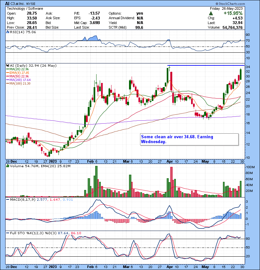Click the blue resistance line near 34
This screenshot has height=270, width=260.
(x=206, y=65)
